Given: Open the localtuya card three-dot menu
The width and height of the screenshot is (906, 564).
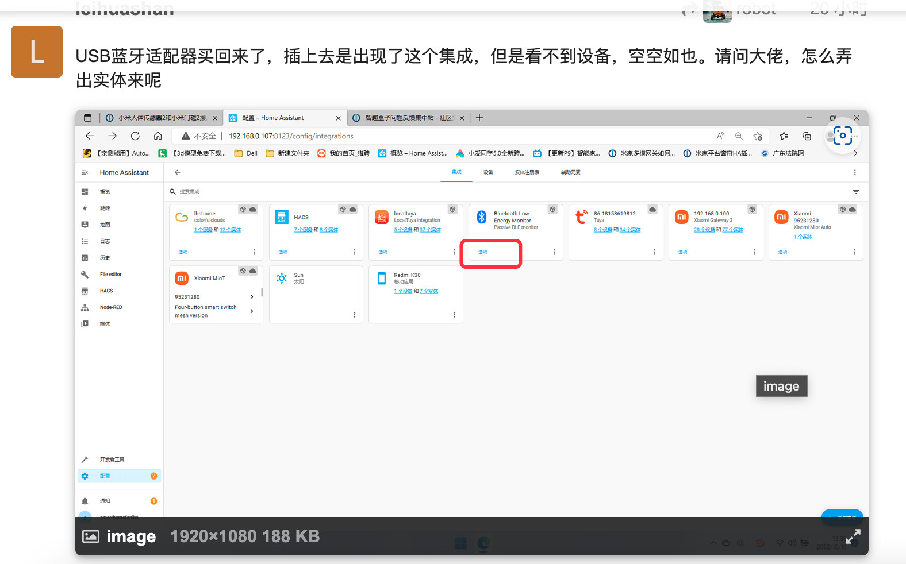Looking at the screenshot, I should point(454,252).
